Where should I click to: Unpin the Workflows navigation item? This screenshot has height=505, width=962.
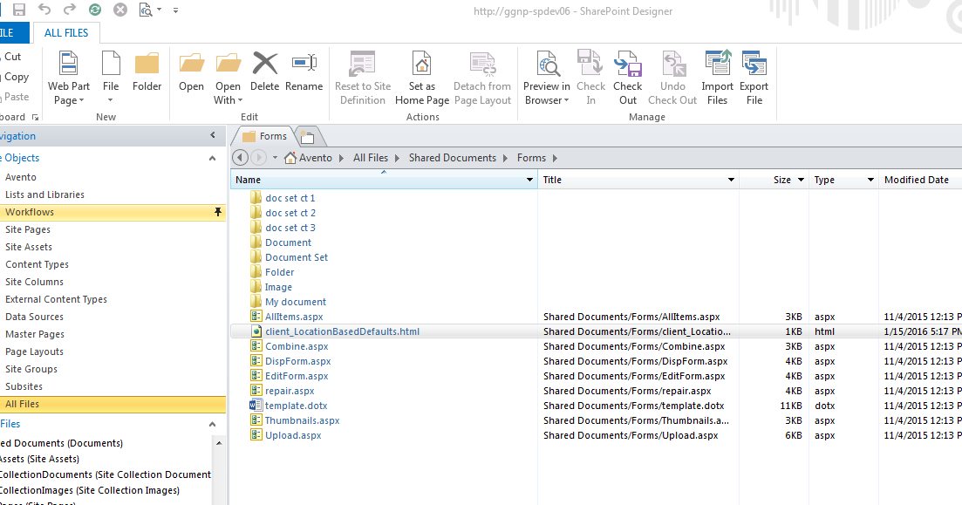tap(215, 211)
